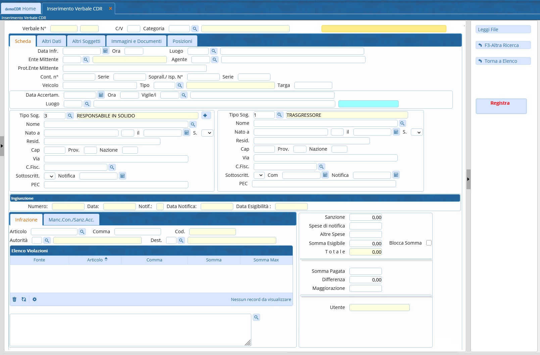Switch to the Altri Soggetti tab
540x355 pixels.
86,41
